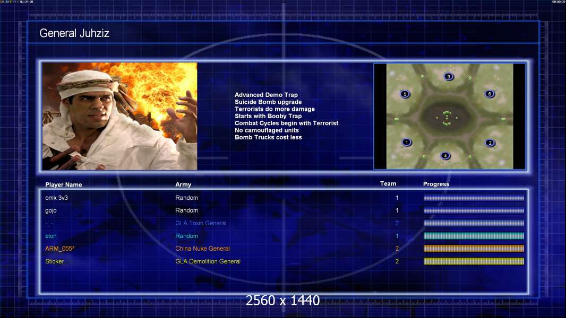Viewport: 566px width, 318px height.
Task: Click team number for ARM_055^
Action: (397, 249)
